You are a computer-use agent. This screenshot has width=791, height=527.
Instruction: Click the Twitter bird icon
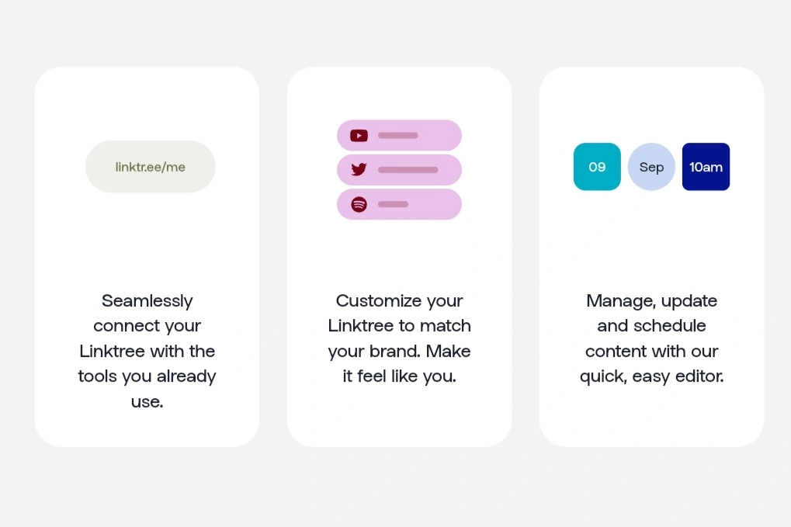[359, 169]
